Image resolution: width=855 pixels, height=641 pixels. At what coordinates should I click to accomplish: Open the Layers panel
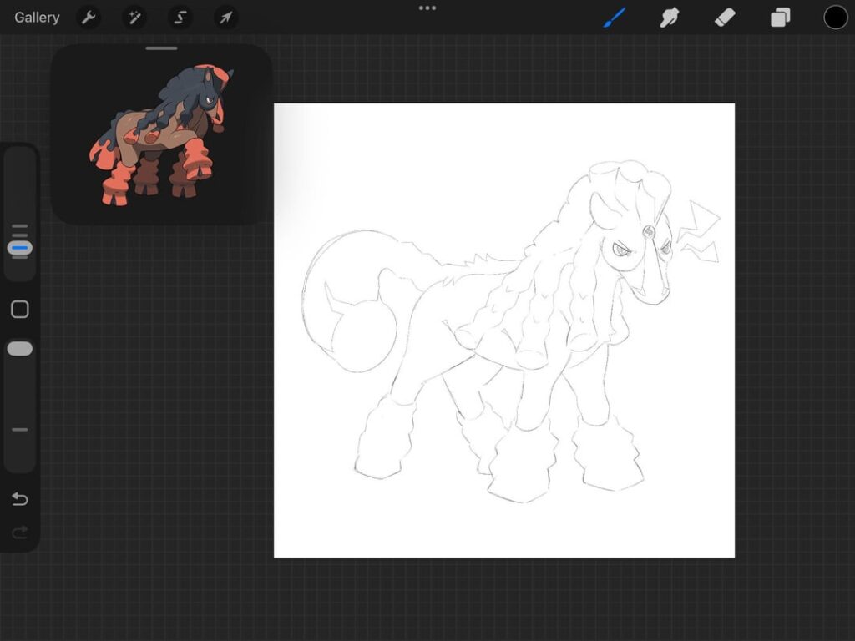coord(781,18)
